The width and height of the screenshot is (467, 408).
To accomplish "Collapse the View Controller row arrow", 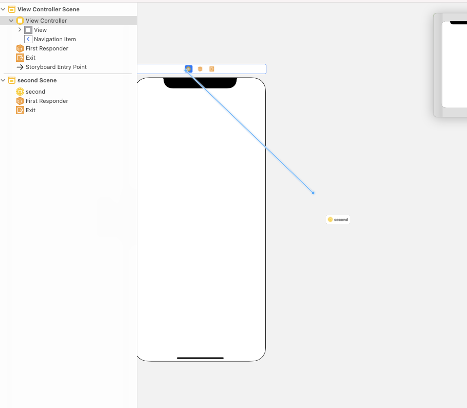I will [11, 21].
